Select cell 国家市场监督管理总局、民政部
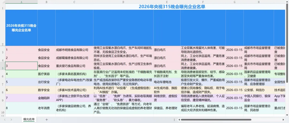The height and width of the screenshot is (123, 289). [259, 108]
